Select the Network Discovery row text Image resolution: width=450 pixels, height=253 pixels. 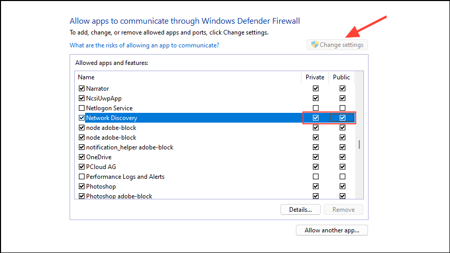click(112, 118)
